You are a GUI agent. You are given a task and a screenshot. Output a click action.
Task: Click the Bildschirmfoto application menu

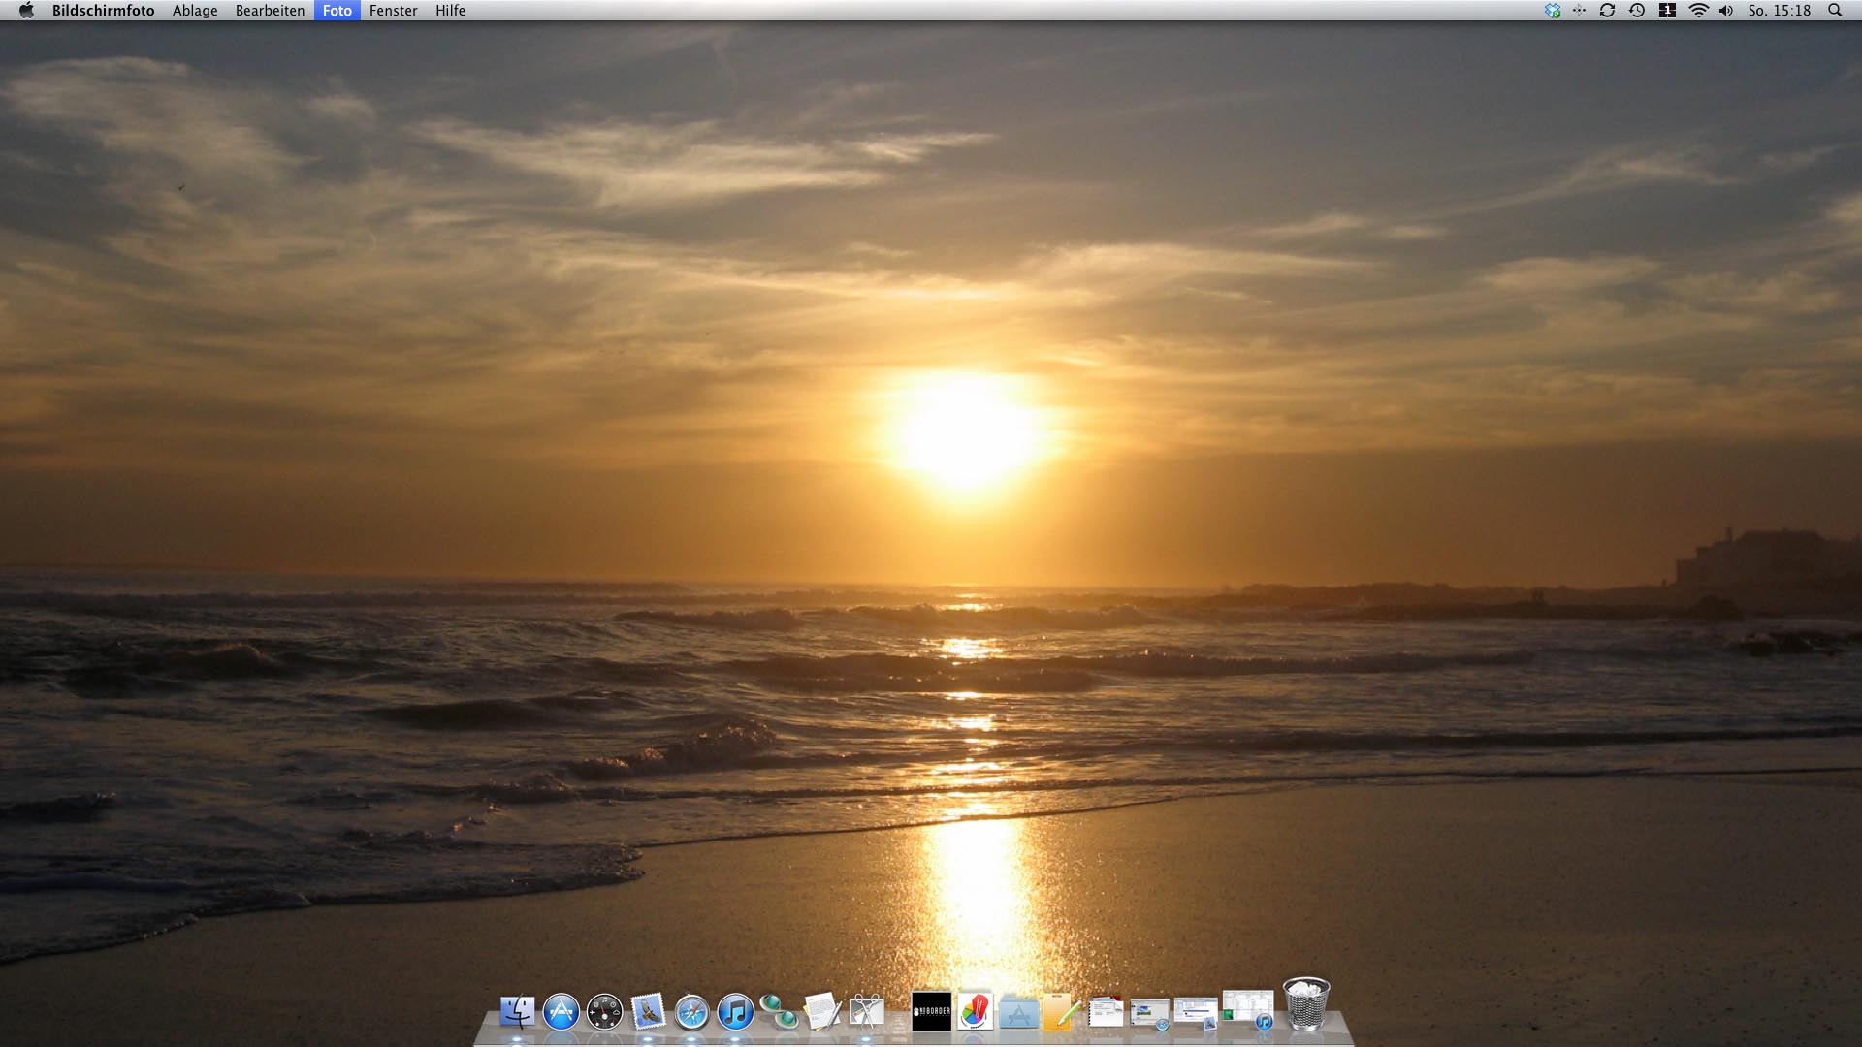[x=103, y=11]
